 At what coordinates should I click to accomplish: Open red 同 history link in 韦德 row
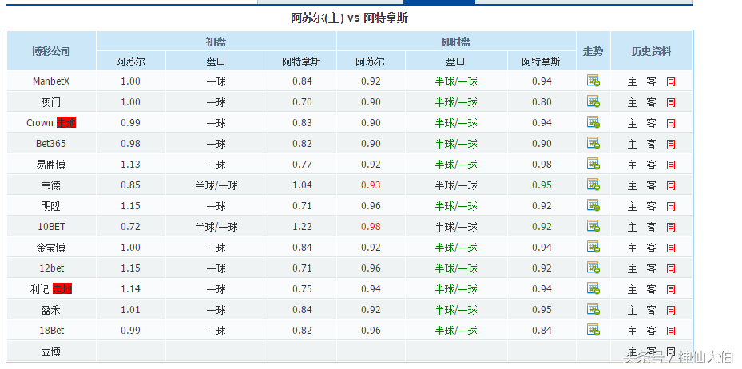click(671, 186)
